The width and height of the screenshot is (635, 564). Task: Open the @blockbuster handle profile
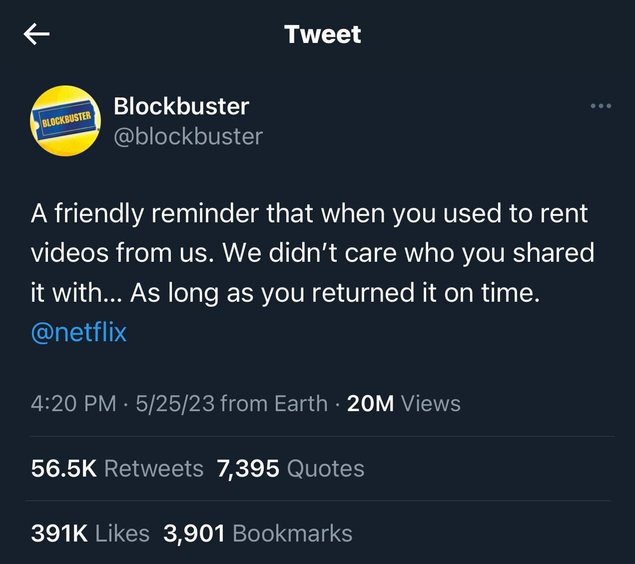(x=188, y=136)
